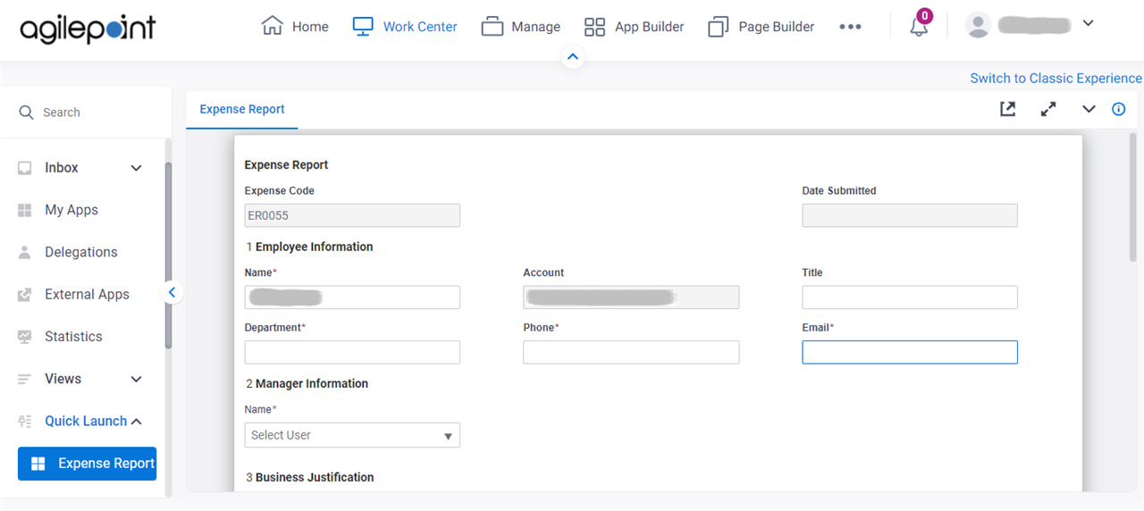Screen dimensions: 1144x511
Task: Open form in new window icon
Action: [1007, 109]
